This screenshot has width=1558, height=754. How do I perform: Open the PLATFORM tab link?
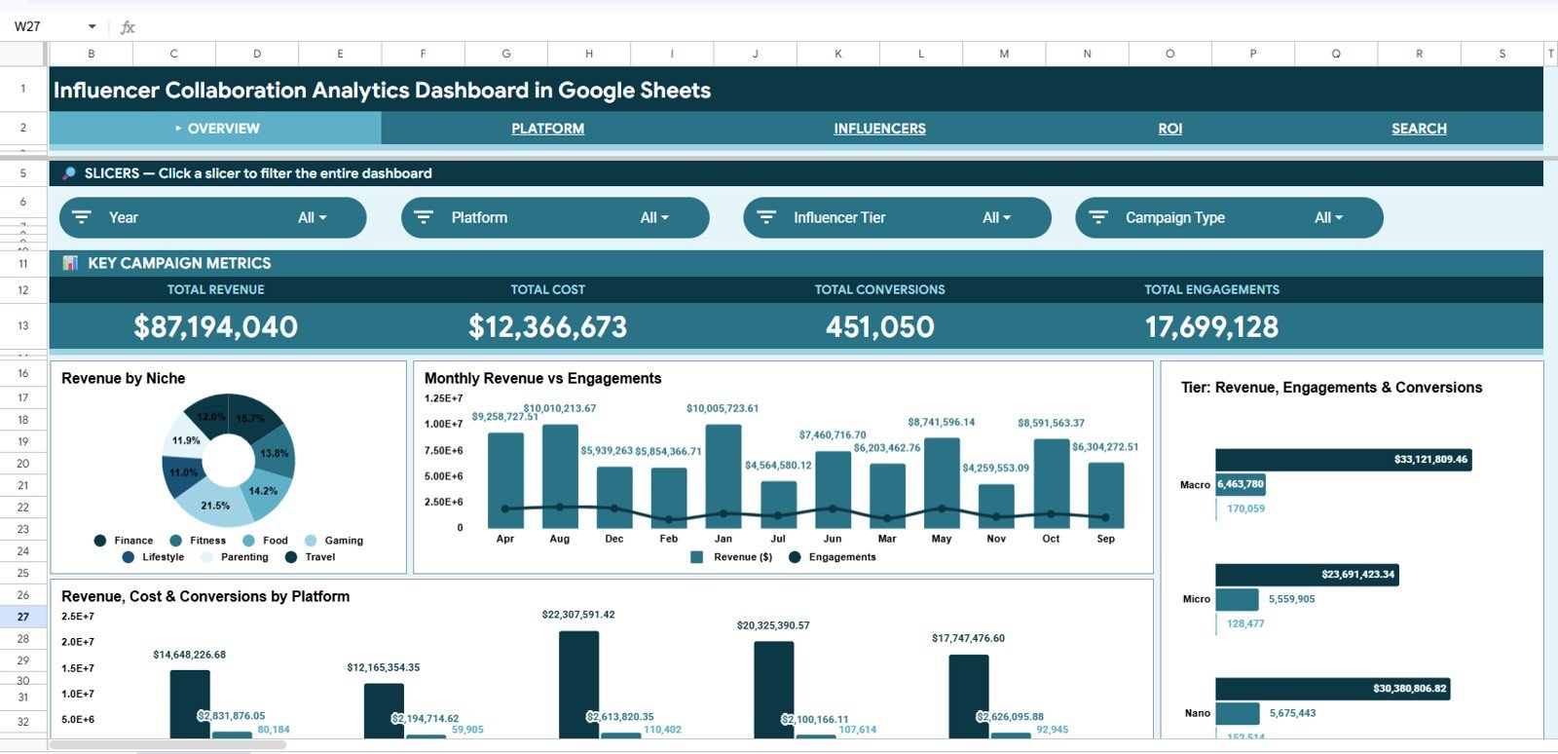[x=548, y=129]
